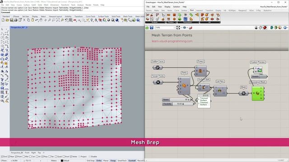Screen dimensions: 289x162
Task: Click the Patch component on canvas
Action: (x=184, y=85)
